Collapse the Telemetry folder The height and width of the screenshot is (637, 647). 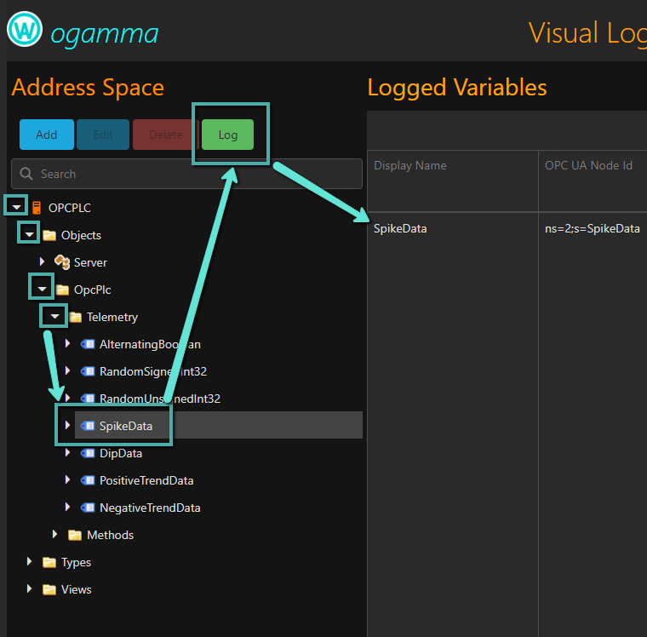pos(54,317)
